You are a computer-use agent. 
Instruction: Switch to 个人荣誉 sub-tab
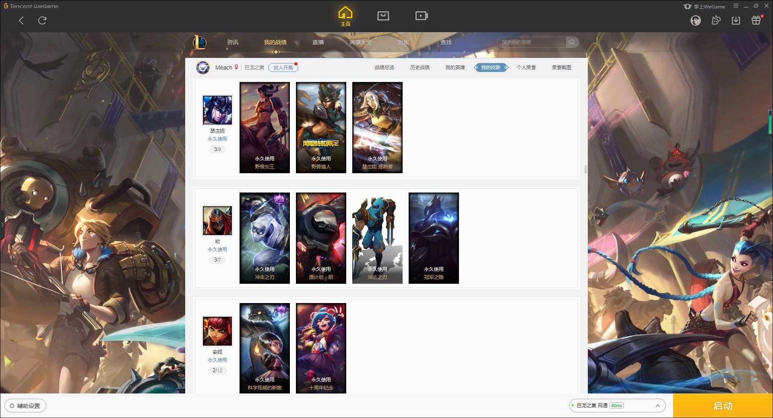(526, 68)
